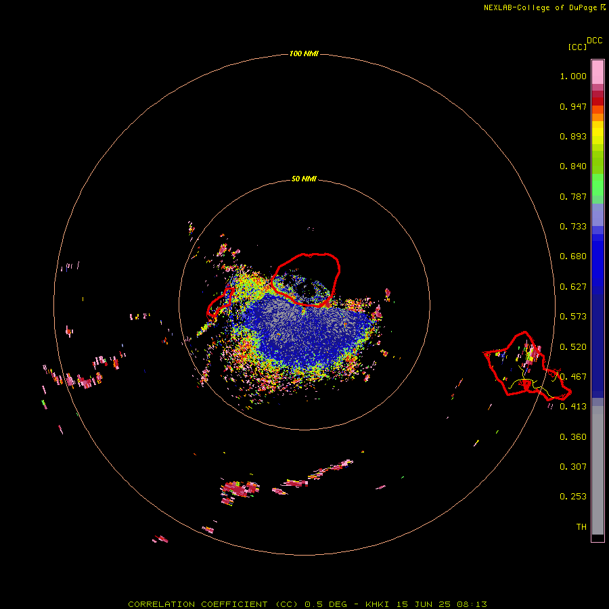This screenshot has height=609, width=609.
Task: Click the 0.680 legend value
Action: (573, 256)
